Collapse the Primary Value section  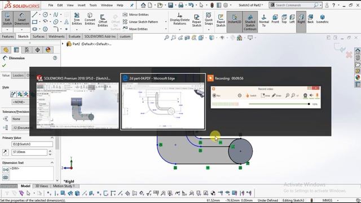pos(52,138)
